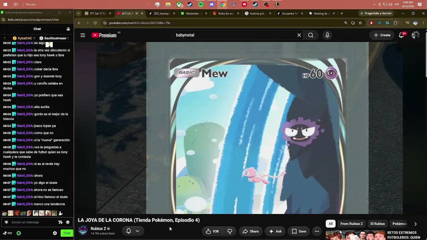Switch to the TFT Set 17 tab

[98, 14]
